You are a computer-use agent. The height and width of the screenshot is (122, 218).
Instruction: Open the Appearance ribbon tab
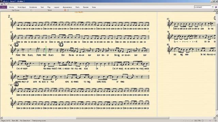click(x=67, y=7)
